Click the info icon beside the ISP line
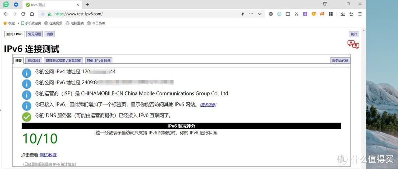 27,95
